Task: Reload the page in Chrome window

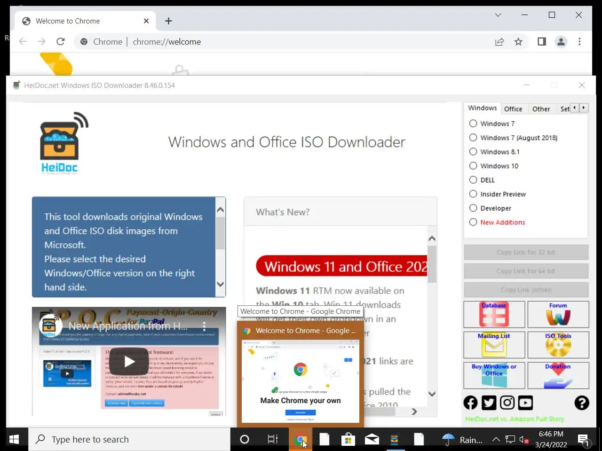Action: (x=61, y=42)
